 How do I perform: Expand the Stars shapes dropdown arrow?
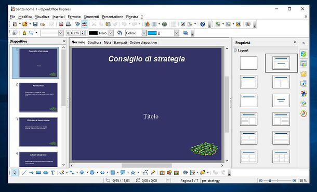[138, 173]
